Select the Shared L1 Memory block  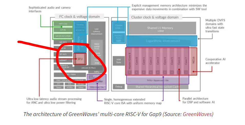(160, 28)
